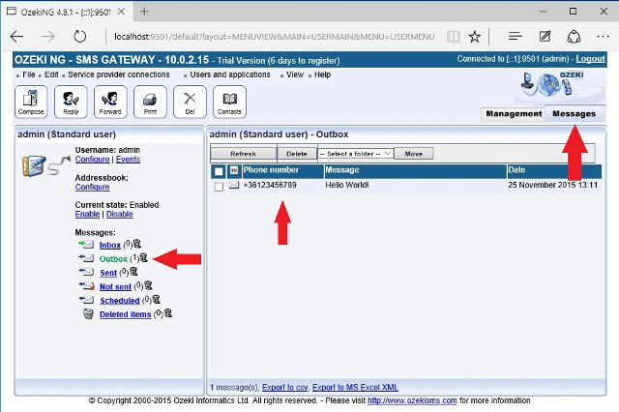Click the Disable link

coord(120,214)
